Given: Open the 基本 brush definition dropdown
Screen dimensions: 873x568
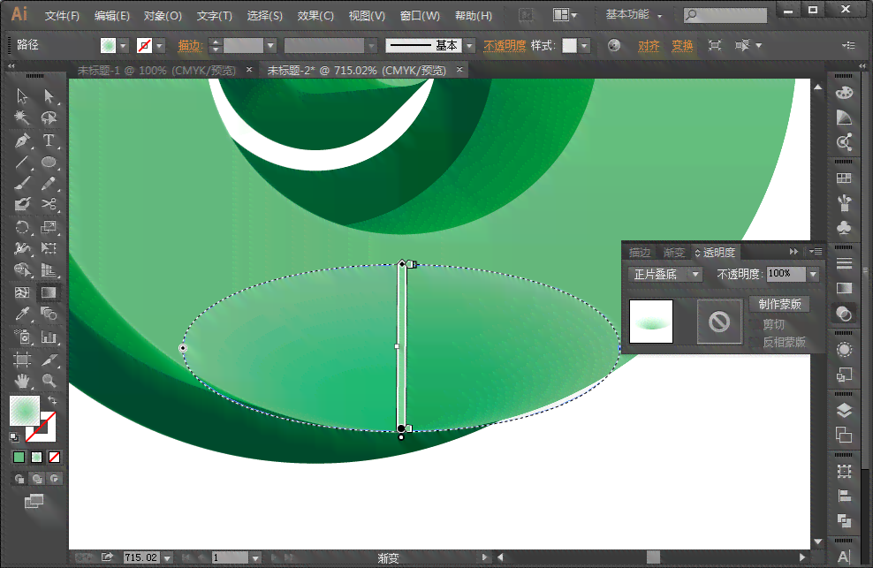Looking at the screenshot, I should pos(470,46).
